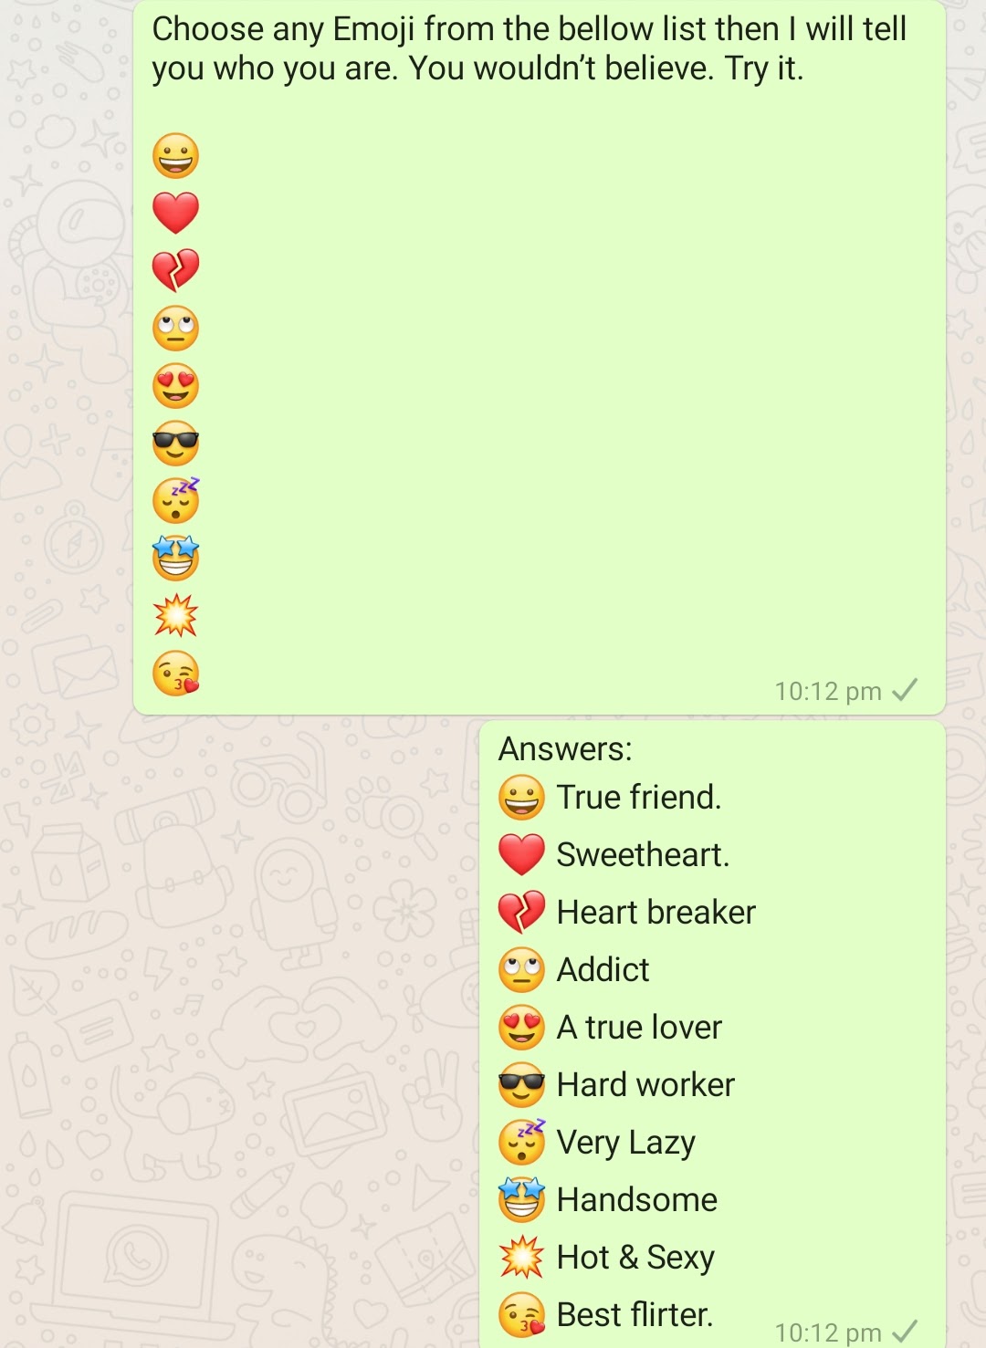Tap the collision burst emoji in first message
The height and width of the screenshot is (1348, 986).
tap(175, 615)
